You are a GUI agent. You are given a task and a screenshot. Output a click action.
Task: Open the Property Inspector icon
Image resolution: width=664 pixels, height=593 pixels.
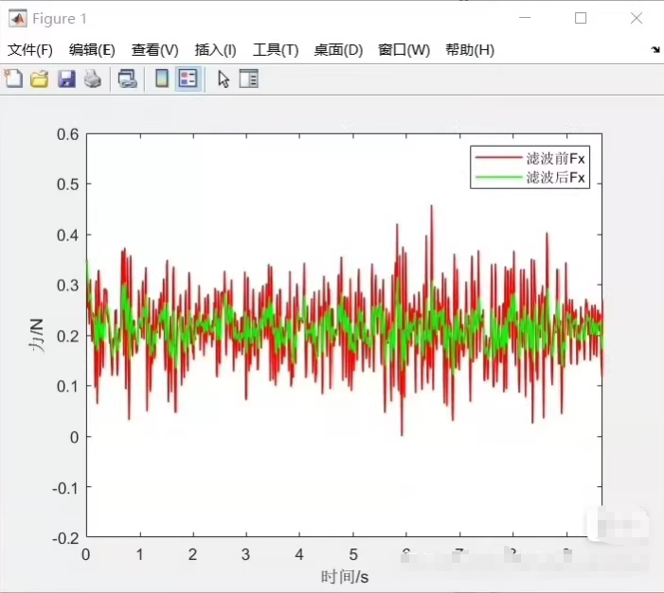[248, 78]
